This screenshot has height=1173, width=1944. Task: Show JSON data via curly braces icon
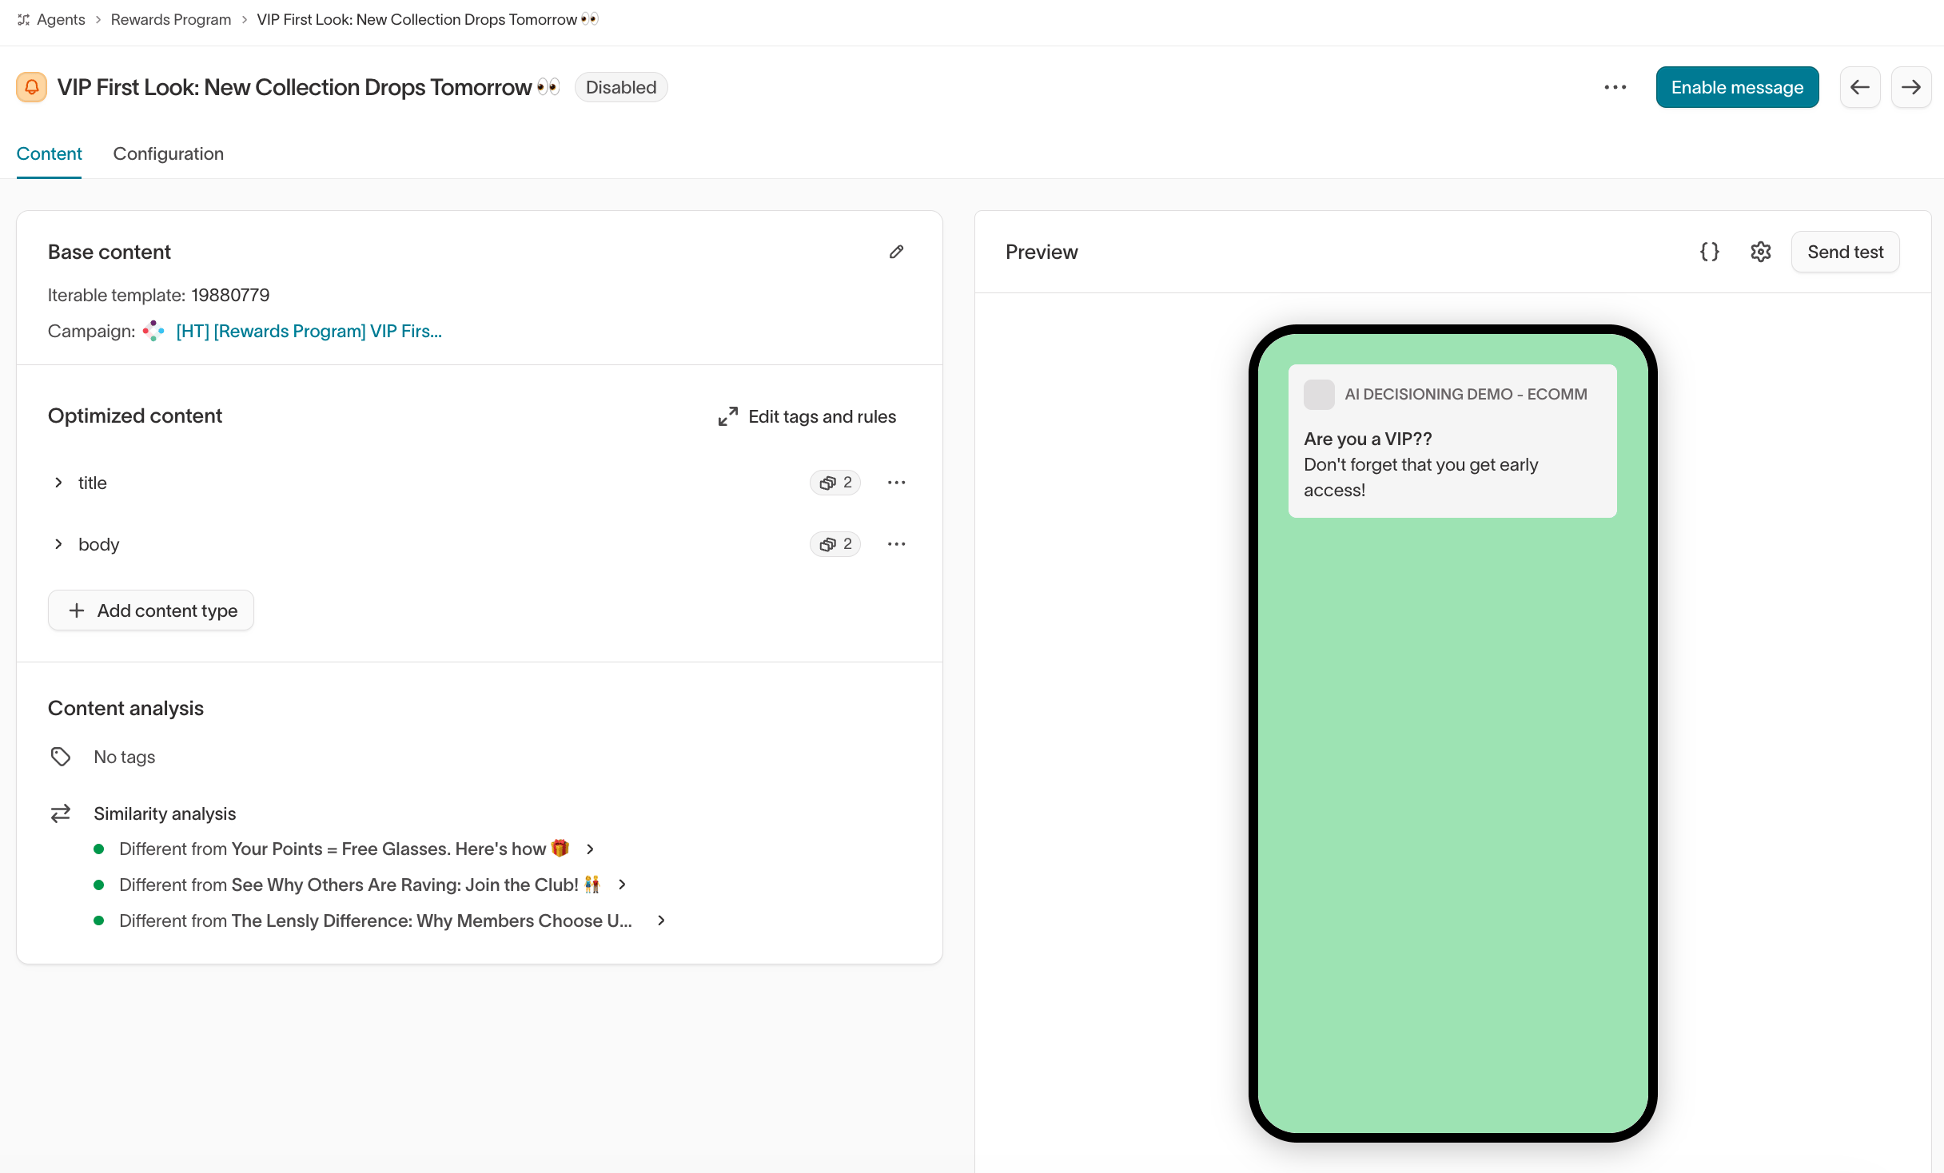point(1710,252)
